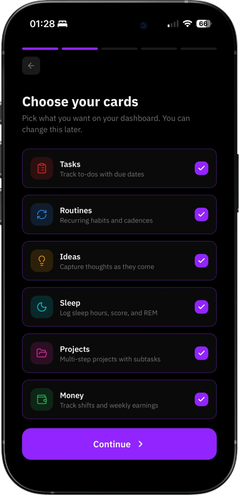Screen dimensions: 239x495
Task: Uncheck the Money card checkbox
Action: pos(202,399)
